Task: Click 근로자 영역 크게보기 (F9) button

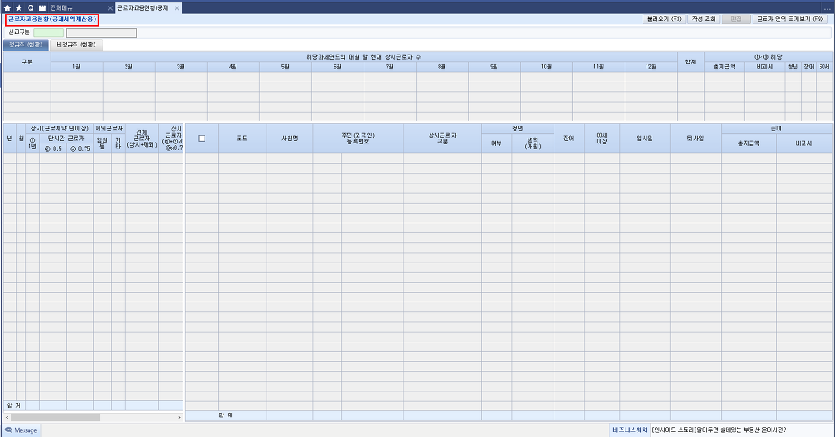Action: click(789, 20)
